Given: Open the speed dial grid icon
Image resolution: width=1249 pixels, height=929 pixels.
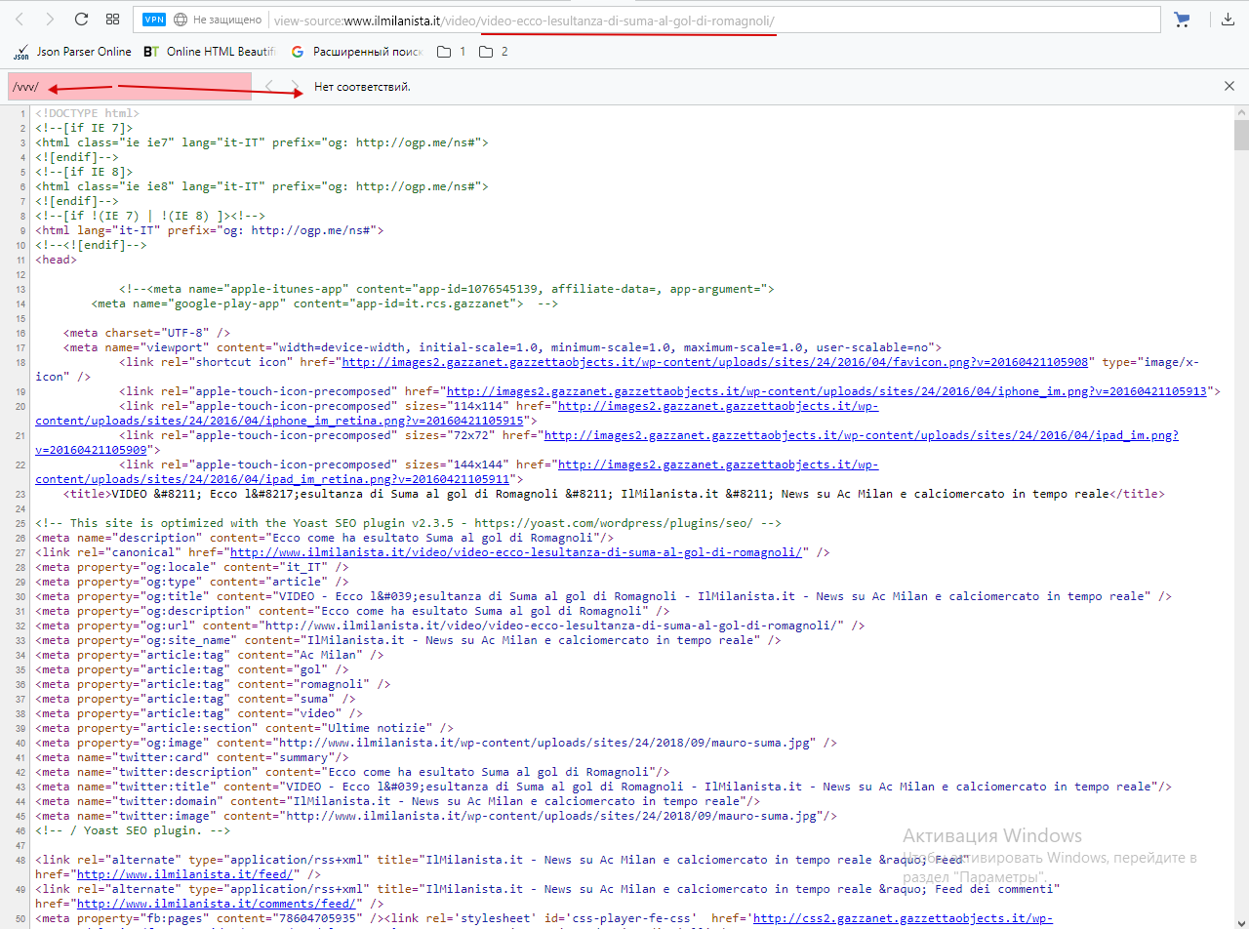Looking at the screenshot, I should 113,20.
